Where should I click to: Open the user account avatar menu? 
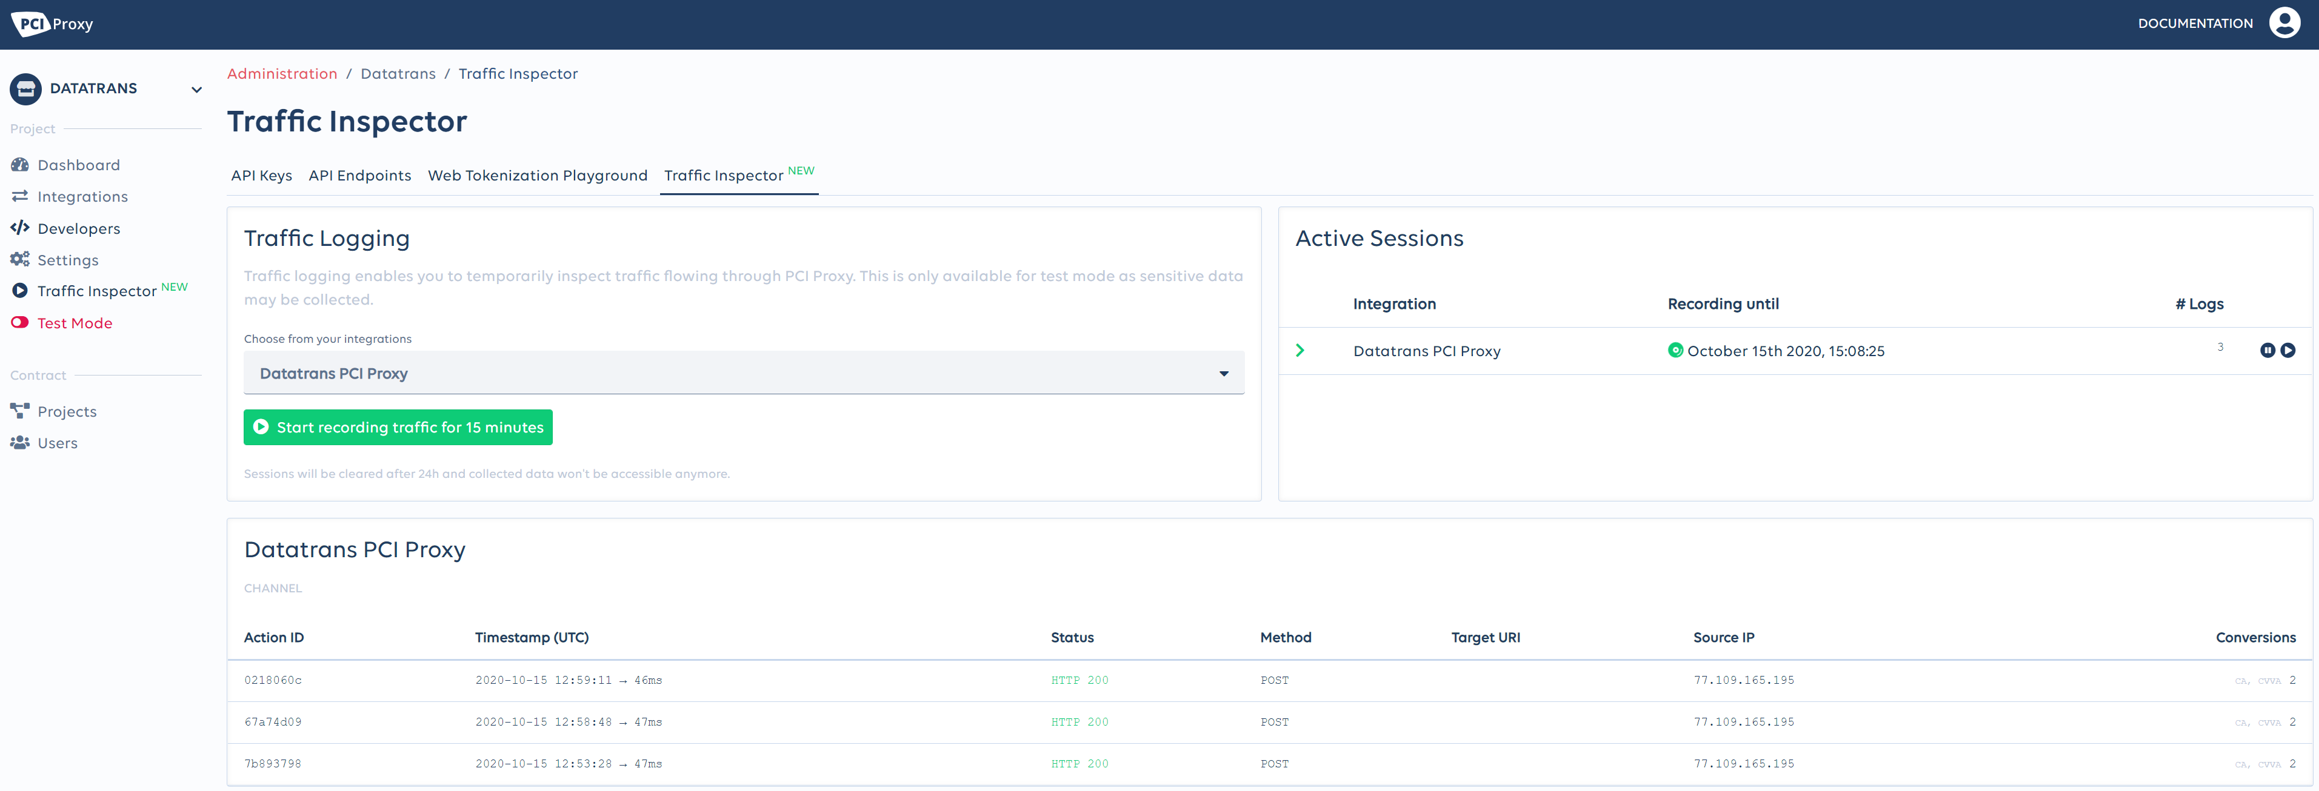pos(2284,24)
